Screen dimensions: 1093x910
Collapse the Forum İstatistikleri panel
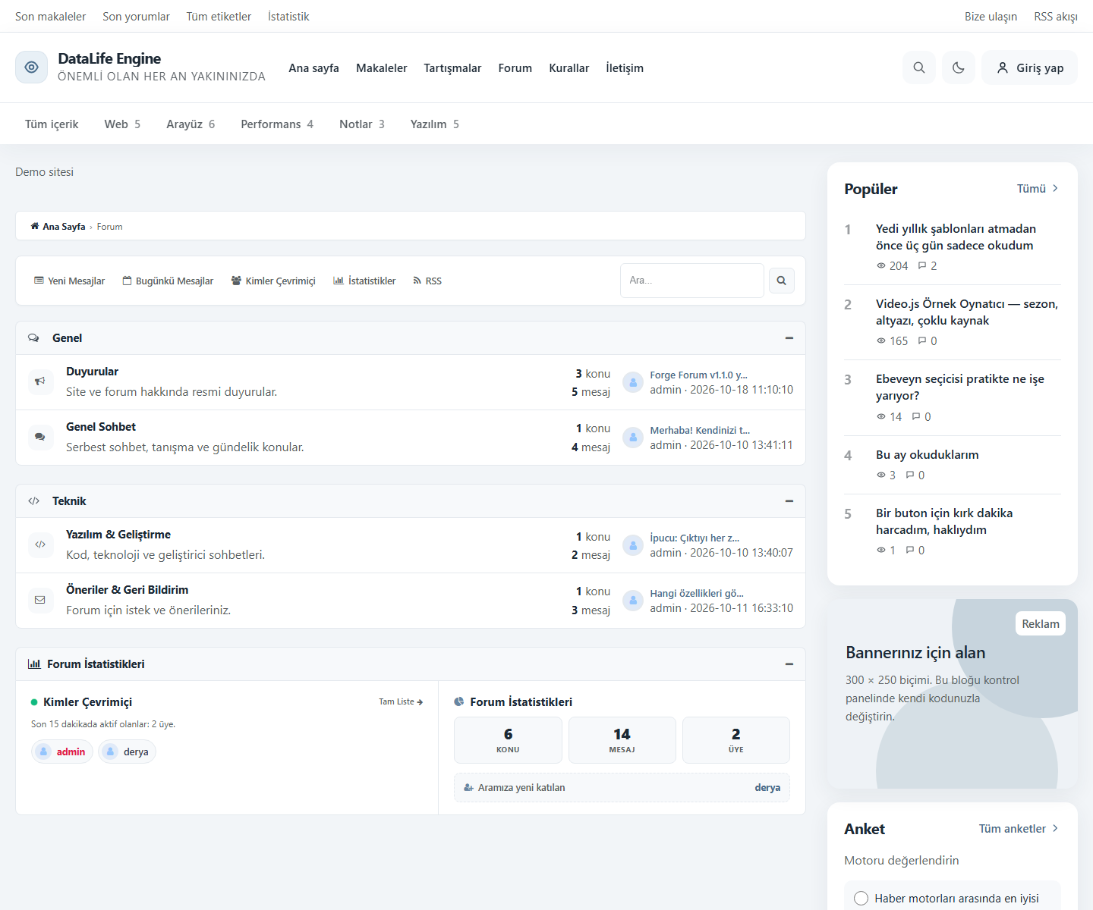(x=789, y=664)
